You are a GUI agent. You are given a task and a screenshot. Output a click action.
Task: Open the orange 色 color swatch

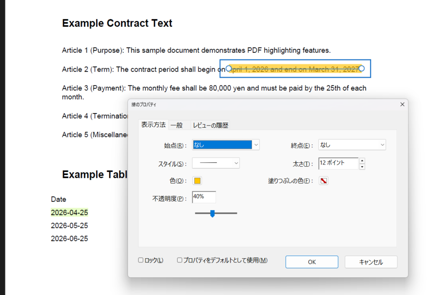(197, 181)
